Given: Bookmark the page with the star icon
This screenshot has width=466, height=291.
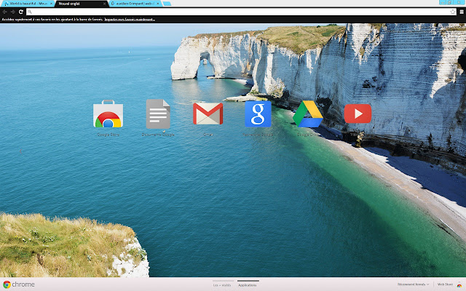Looking at the screenshot, I should point(453,12).
